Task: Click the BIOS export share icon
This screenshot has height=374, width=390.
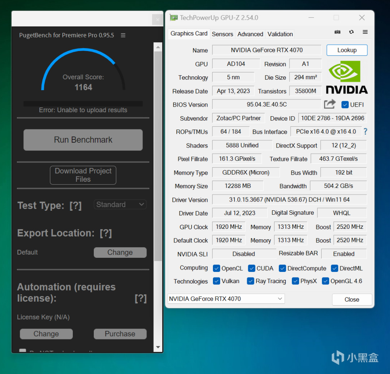Action: click(330, 104)
